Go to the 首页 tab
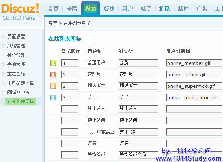This screenshot has height=162, width=223. pos(53,9)
